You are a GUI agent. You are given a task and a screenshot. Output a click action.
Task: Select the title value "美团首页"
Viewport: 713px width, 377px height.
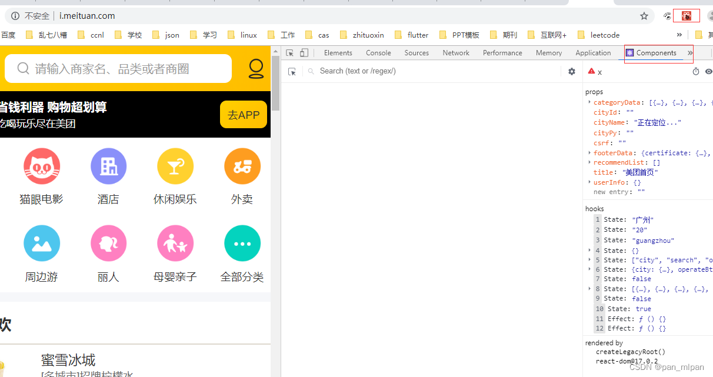pos(640,172)
